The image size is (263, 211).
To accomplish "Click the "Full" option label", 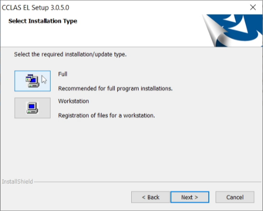I will pyautogui.click(x=62, y=74).
